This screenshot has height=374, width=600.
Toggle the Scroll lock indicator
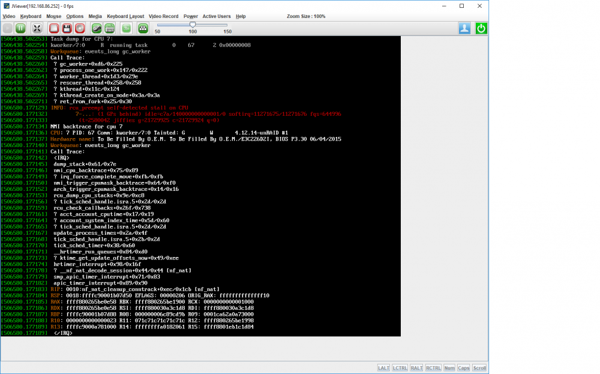coord(479,368)
